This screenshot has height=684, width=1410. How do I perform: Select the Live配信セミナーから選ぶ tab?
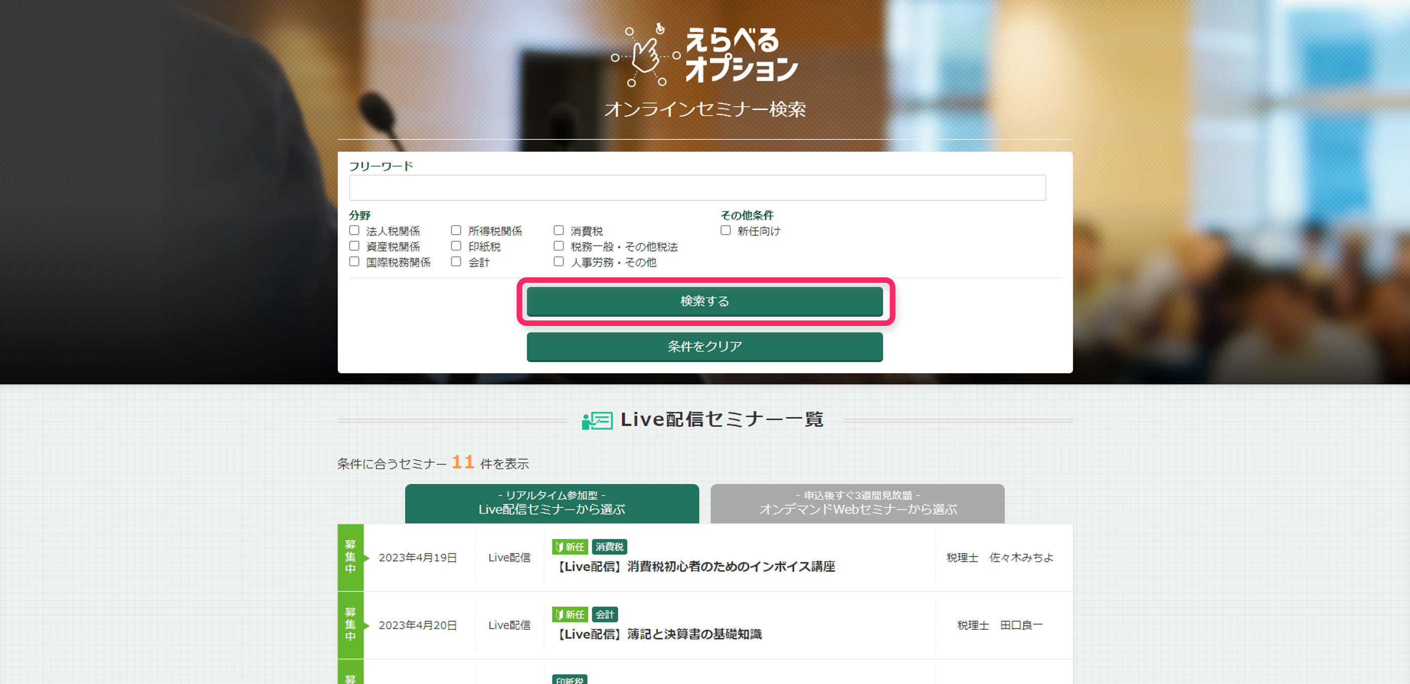tap(552, 503)
